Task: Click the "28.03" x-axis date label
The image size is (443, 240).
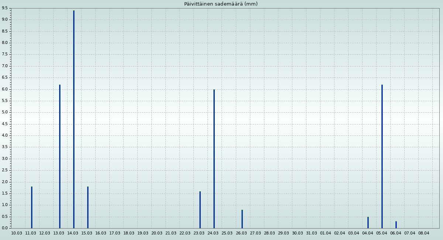Action: tap(269, 233)
